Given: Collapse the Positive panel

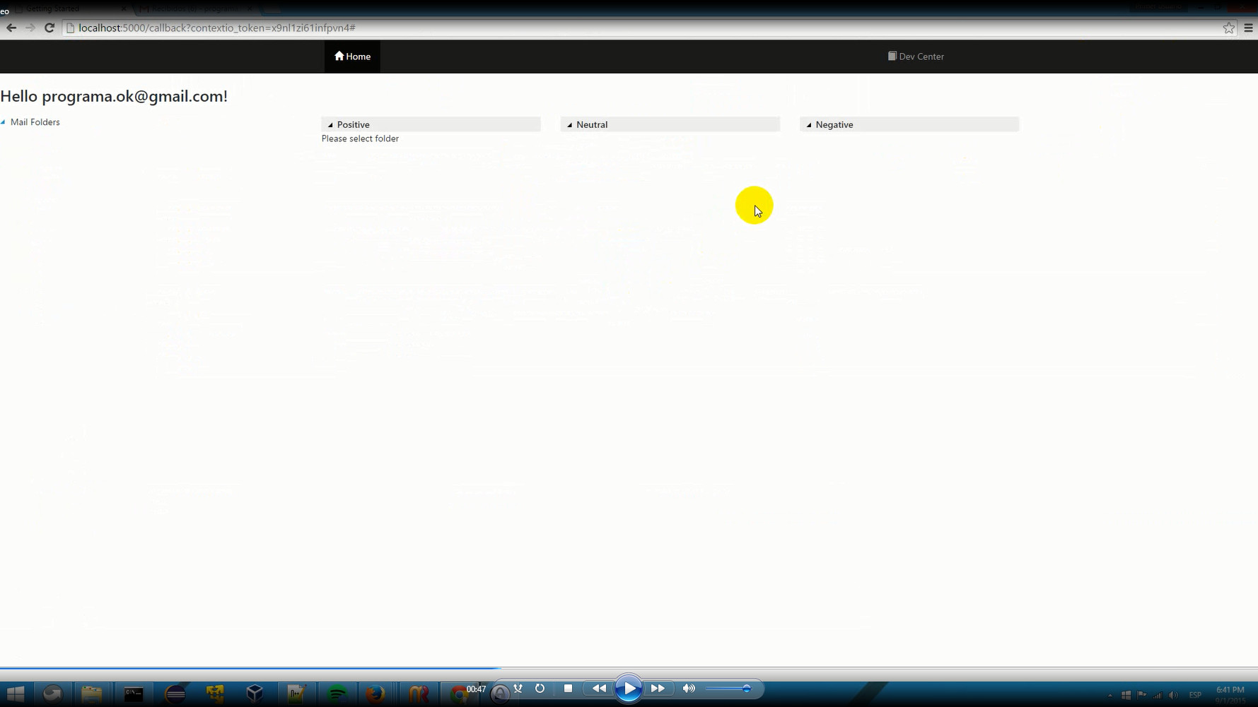Looking at the screenshot, I should (330, 125).
